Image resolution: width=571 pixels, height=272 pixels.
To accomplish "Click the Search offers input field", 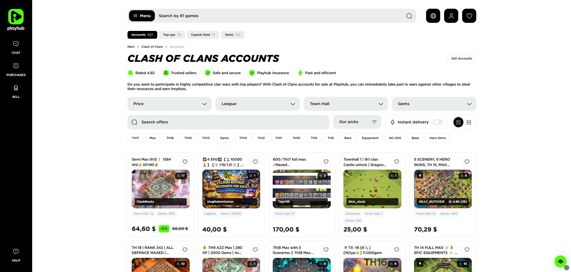I will [x=228, y=122].
